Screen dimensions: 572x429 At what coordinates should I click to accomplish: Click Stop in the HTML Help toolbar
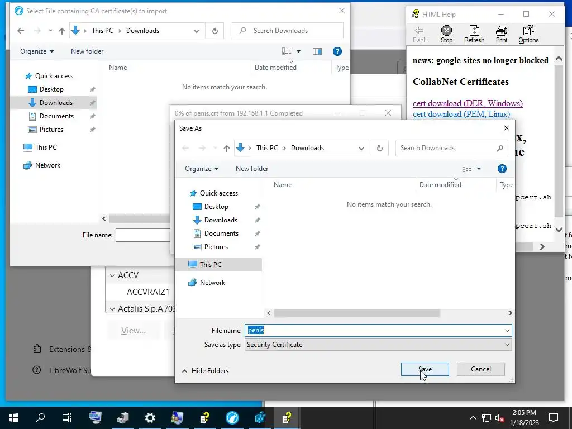[x=446, y=35]
